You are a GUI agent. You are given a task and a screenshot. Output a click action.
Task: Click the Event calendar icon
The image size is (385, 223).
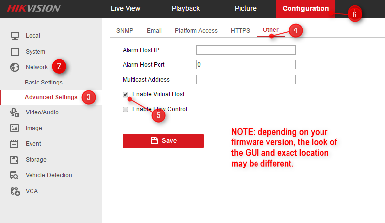tap(14, 144)
